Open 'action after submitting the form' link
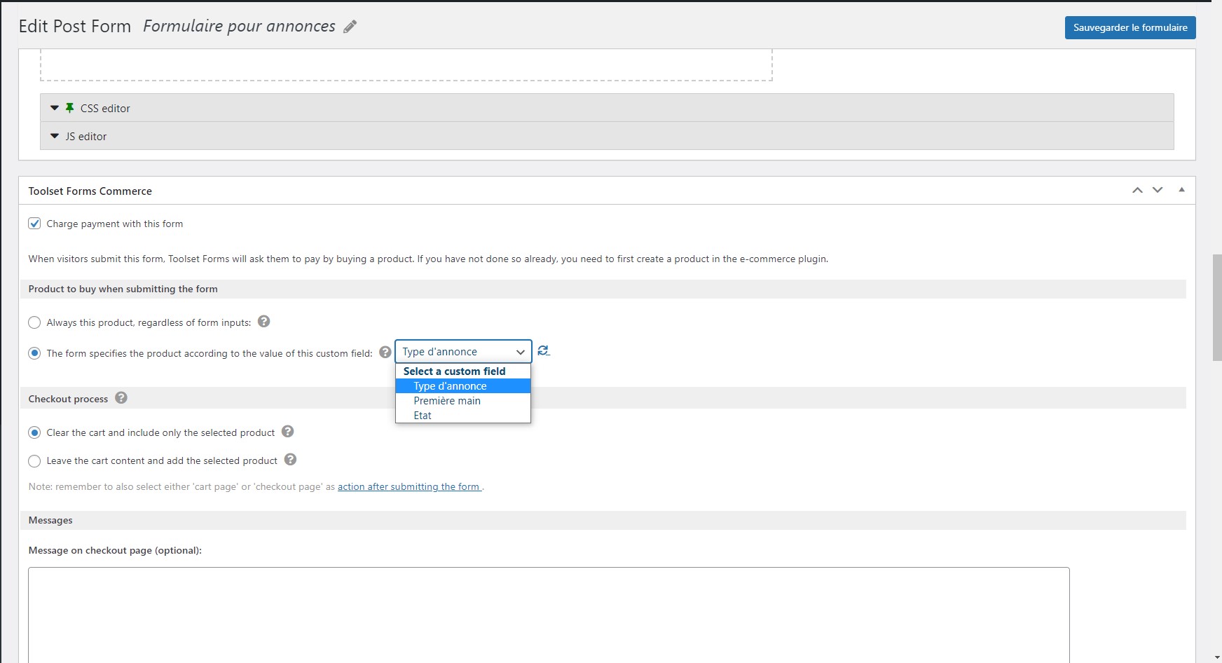This screenshot has height=663, width=1222. coord(409,486)
